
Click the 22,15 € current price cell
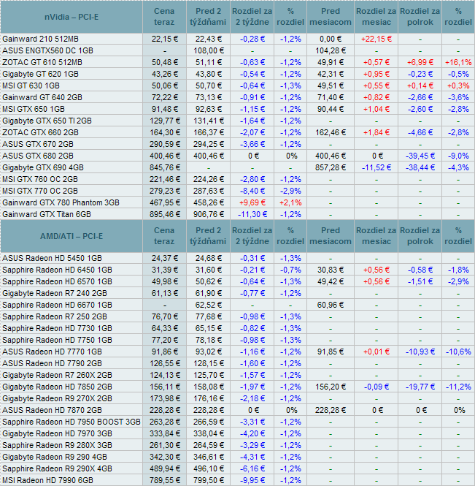coord(165,39)
